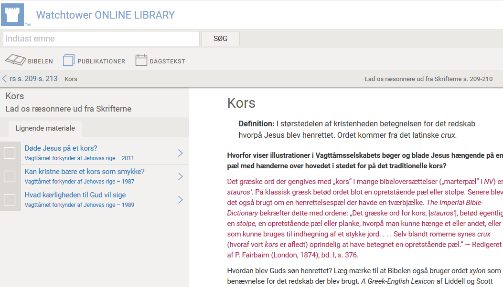Switch to the "Lignende materiale" tab
503x287 pixels.
pos(45,128)
